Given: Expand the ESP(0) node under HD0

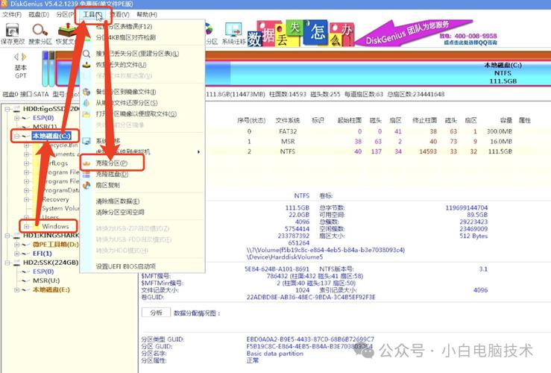Looking at the screenshot, I should (16, 118).
